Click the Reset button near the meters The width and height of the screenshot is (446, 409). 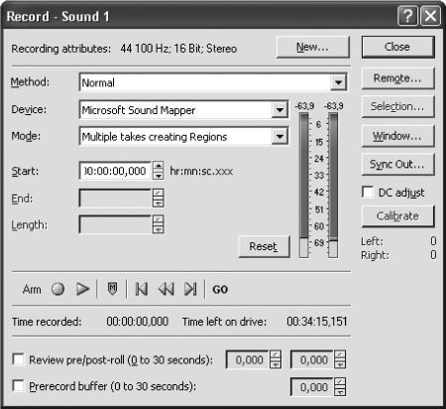click(x=264, y=246)
